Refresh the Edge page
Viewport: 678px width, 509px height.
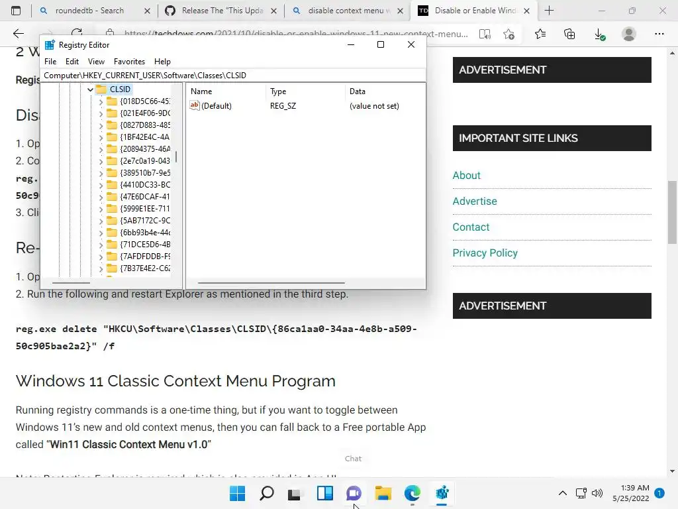coord(77,33)
